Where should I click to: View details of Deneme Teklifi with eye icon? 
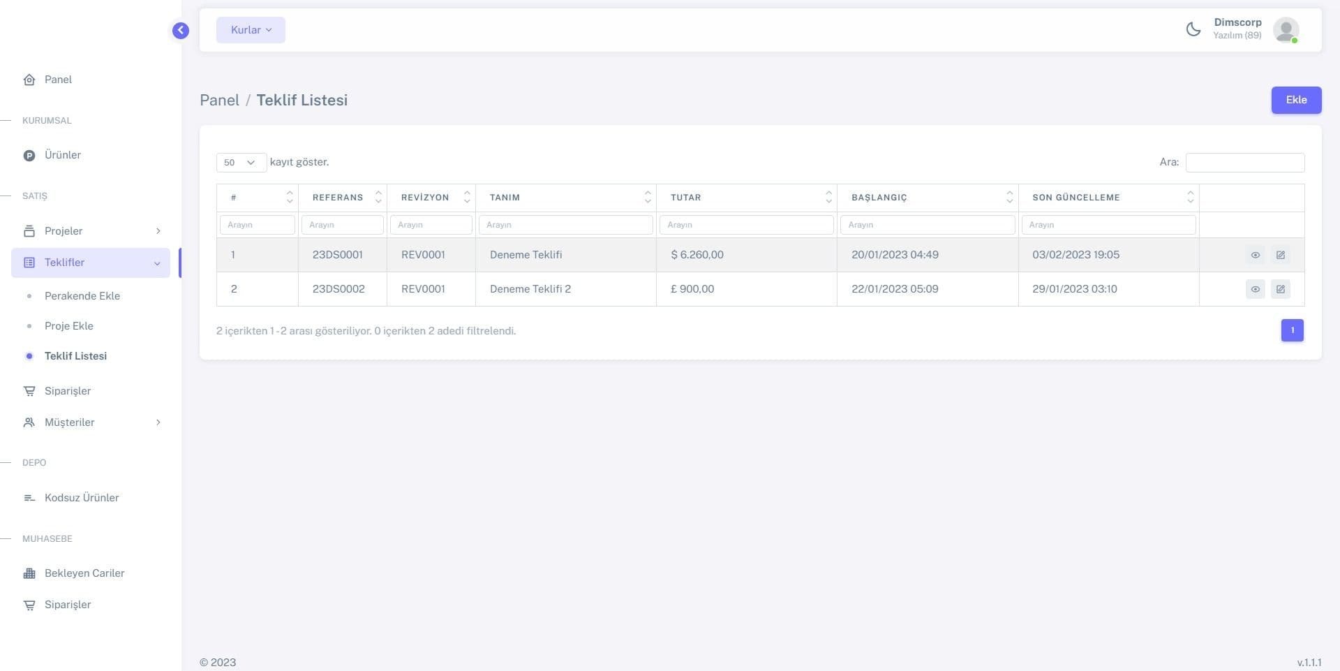1255,254
